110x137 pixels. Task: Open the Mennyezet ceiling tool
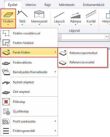point(39,18)
